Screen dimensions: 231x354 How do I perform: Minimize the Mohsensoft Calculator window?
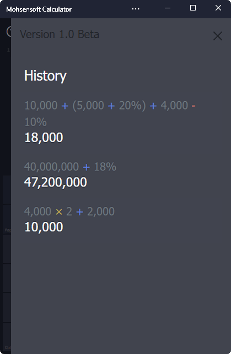tap(168, 8)
